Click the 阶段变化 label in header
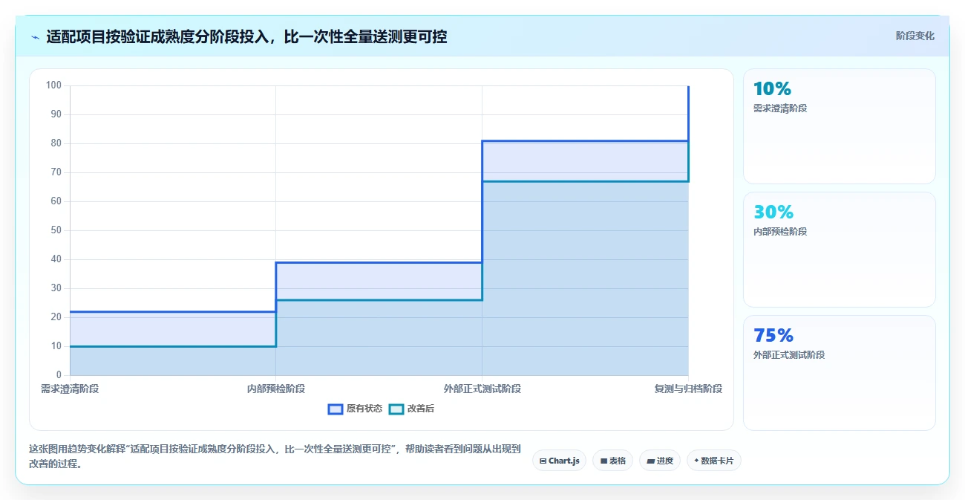 click(x=915, y=36)
